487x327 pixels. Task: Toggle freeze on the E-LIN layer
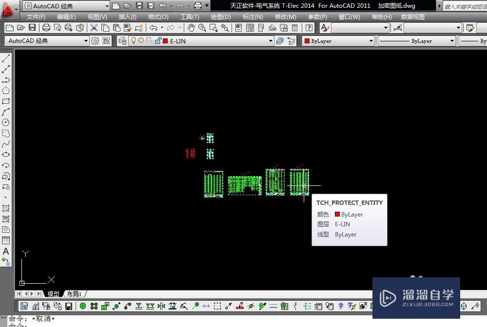[141, 41]
